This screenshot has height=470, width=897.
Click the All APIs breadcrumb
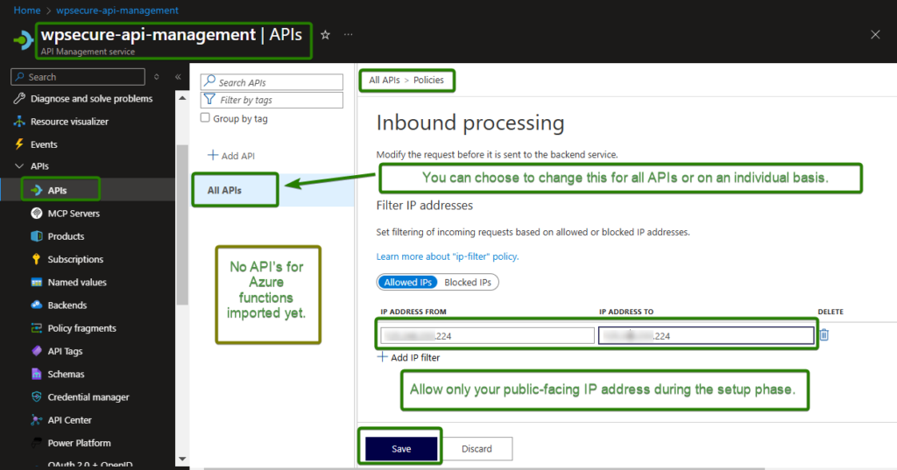pos(385,81)
